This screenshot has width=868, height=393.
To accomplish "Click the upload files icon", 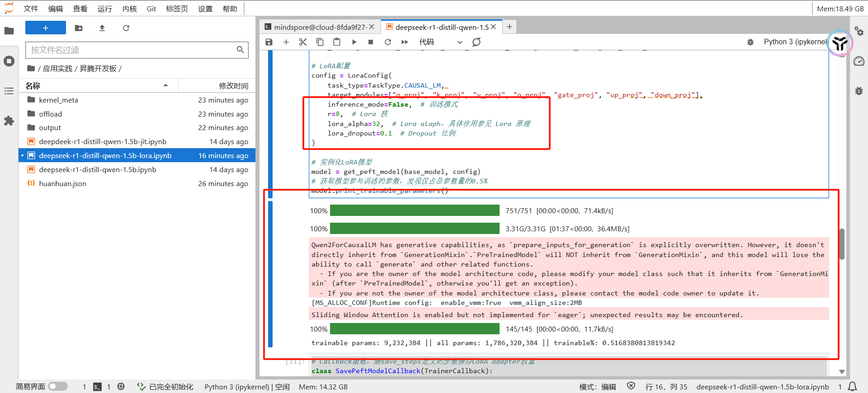I will (102, 28).
